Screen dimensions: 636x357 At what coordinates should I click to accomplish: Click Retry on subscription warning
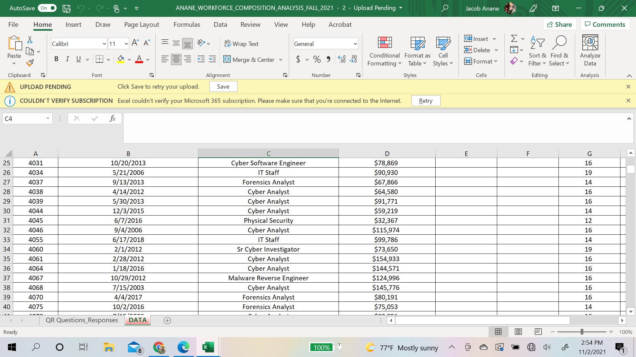[x=425, y=101]
